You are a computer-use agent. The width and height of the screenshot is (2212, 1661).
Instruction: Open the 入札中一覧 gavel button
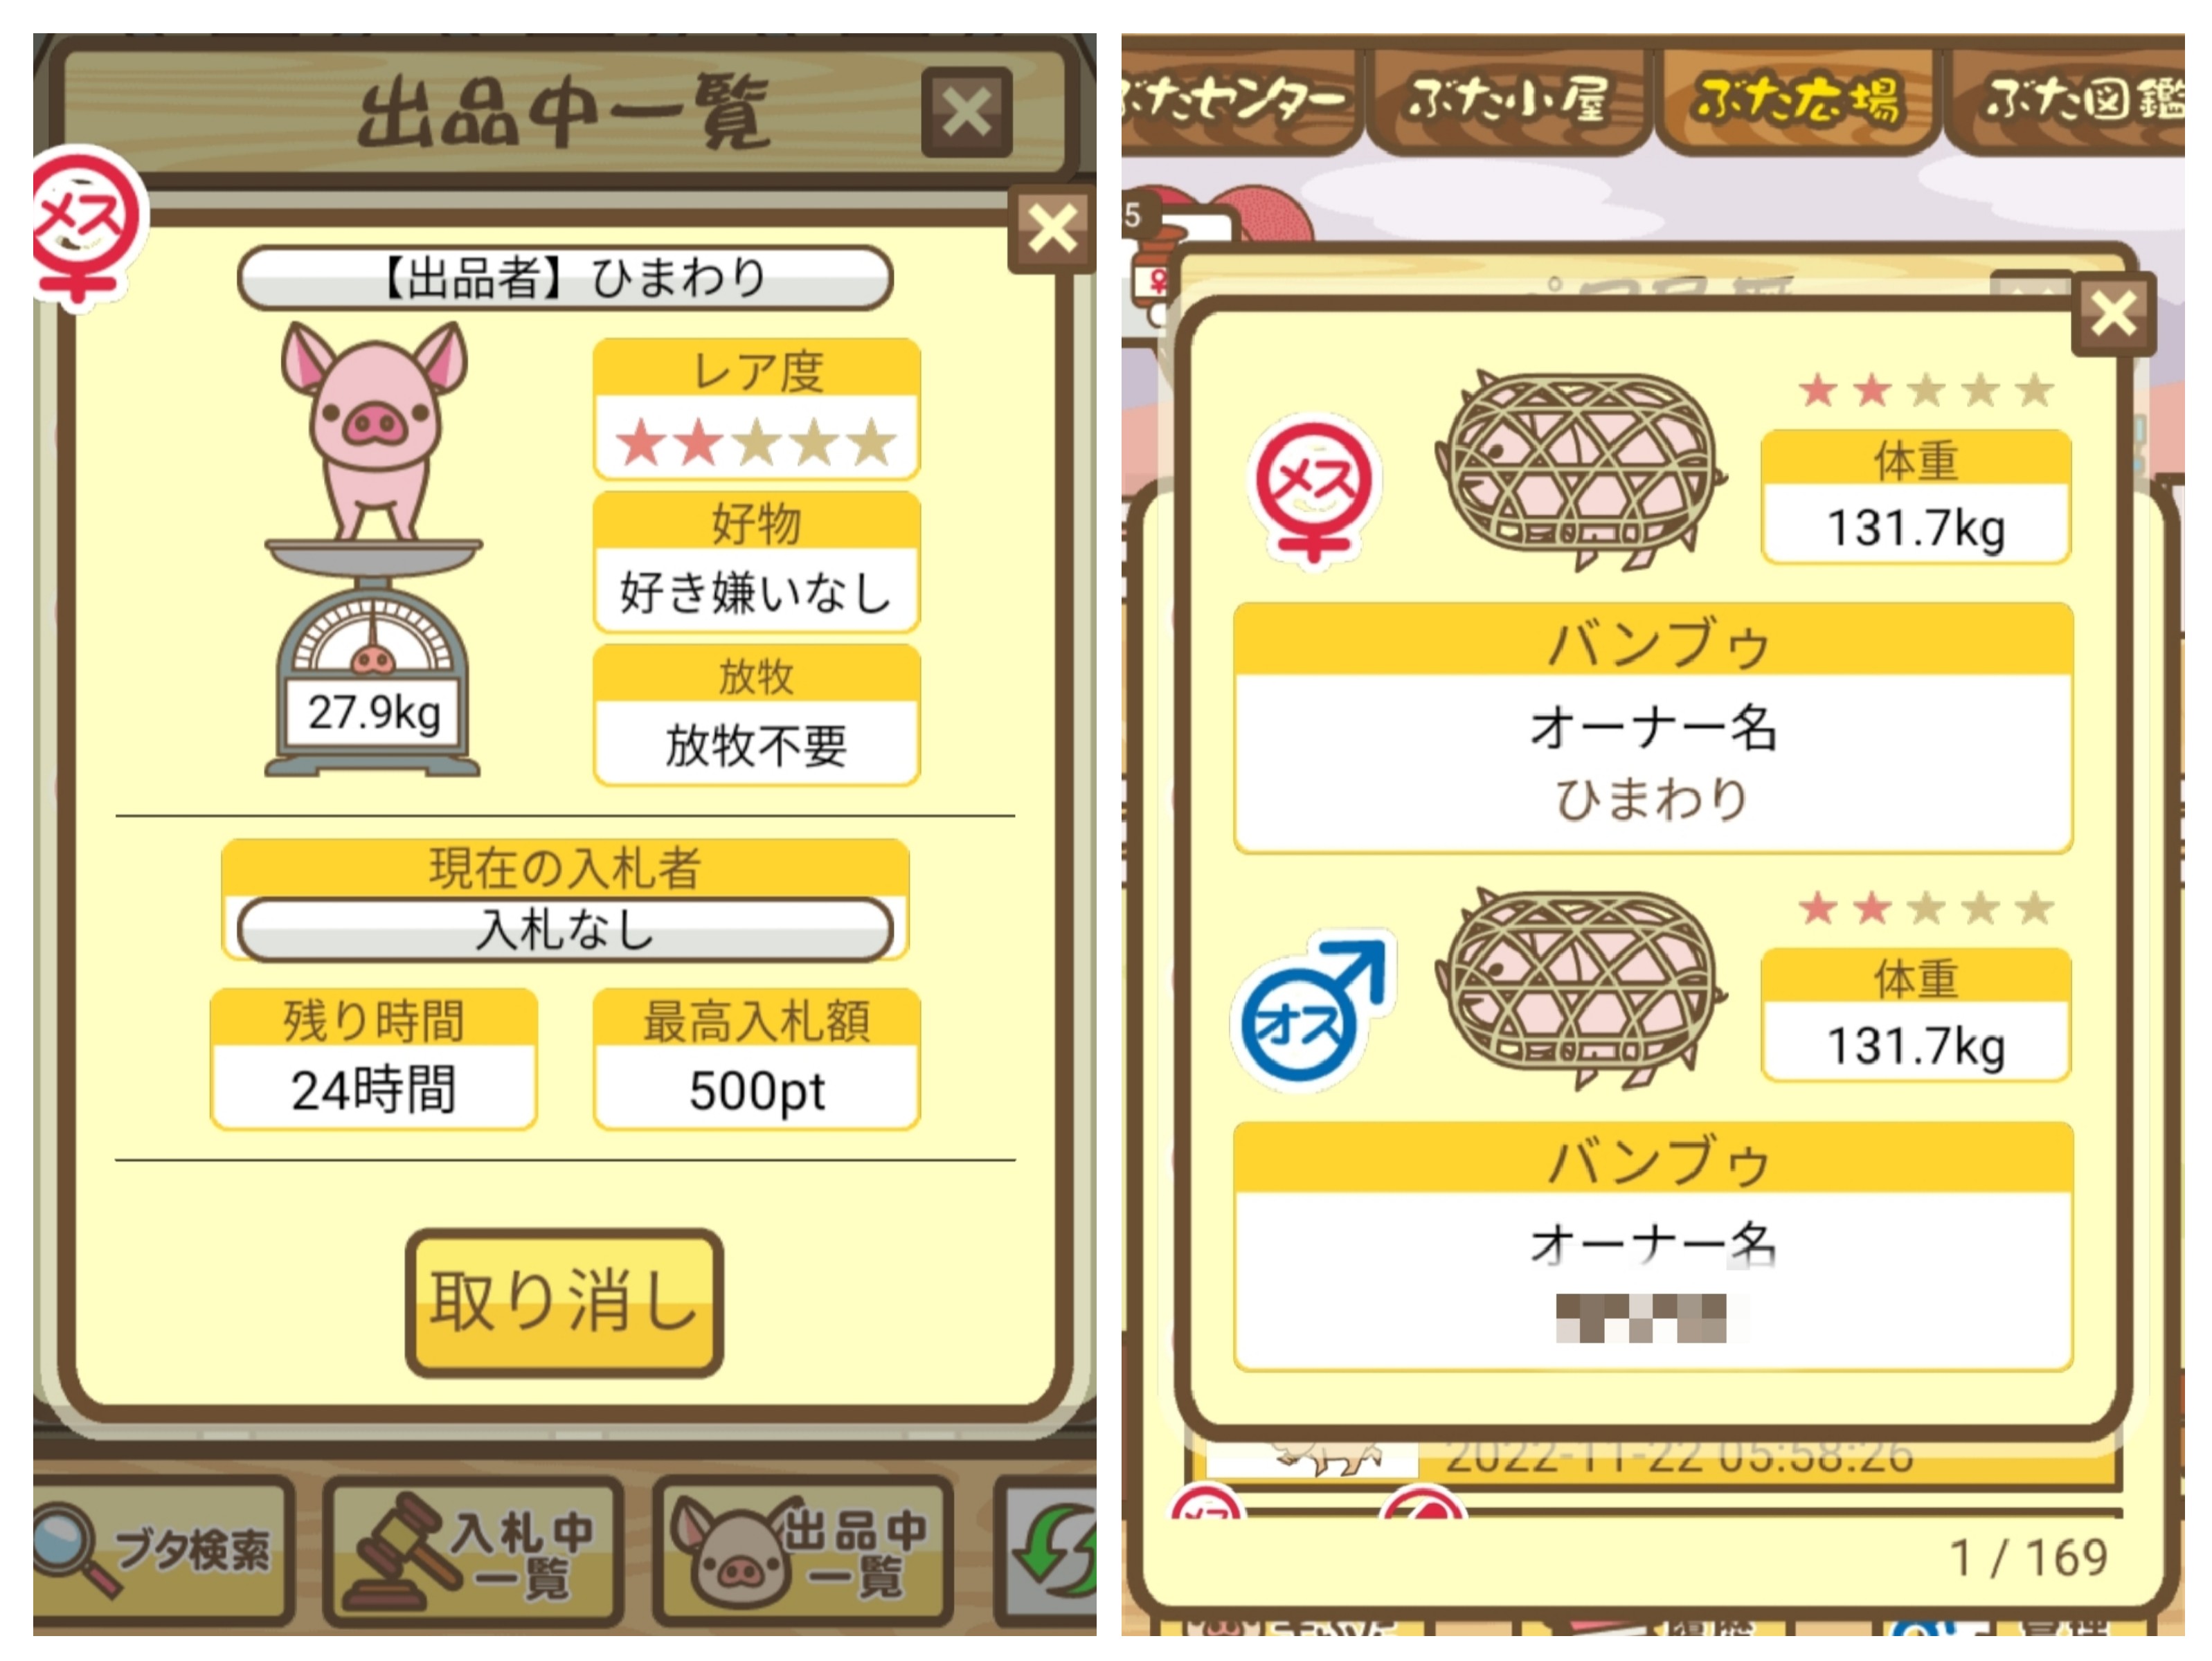(x=474, y=1550)
